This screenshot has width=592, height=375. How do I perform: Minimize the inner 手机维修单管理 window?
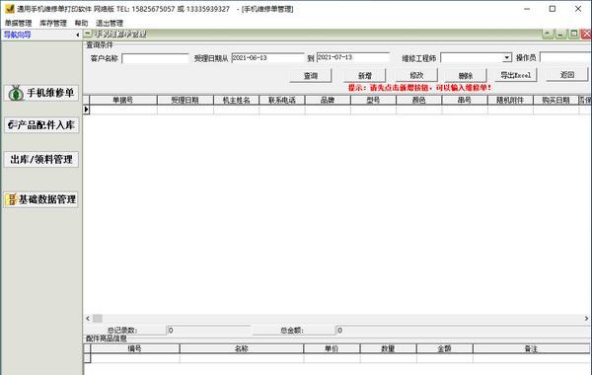coord(560,34)
